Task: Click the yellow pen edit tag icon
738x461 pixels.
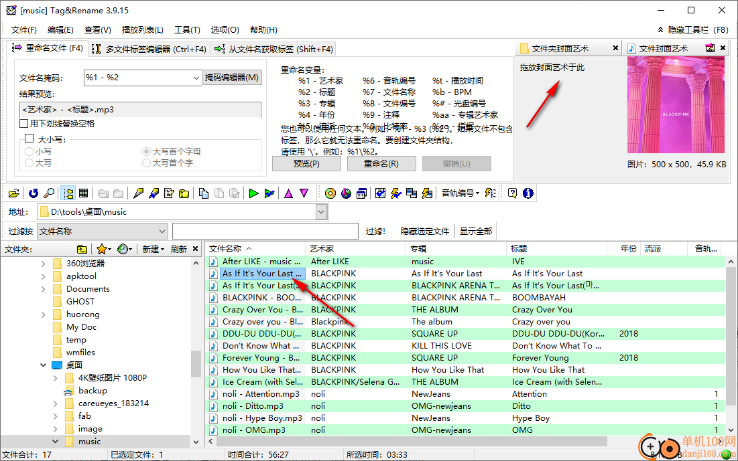Action: 138,193
